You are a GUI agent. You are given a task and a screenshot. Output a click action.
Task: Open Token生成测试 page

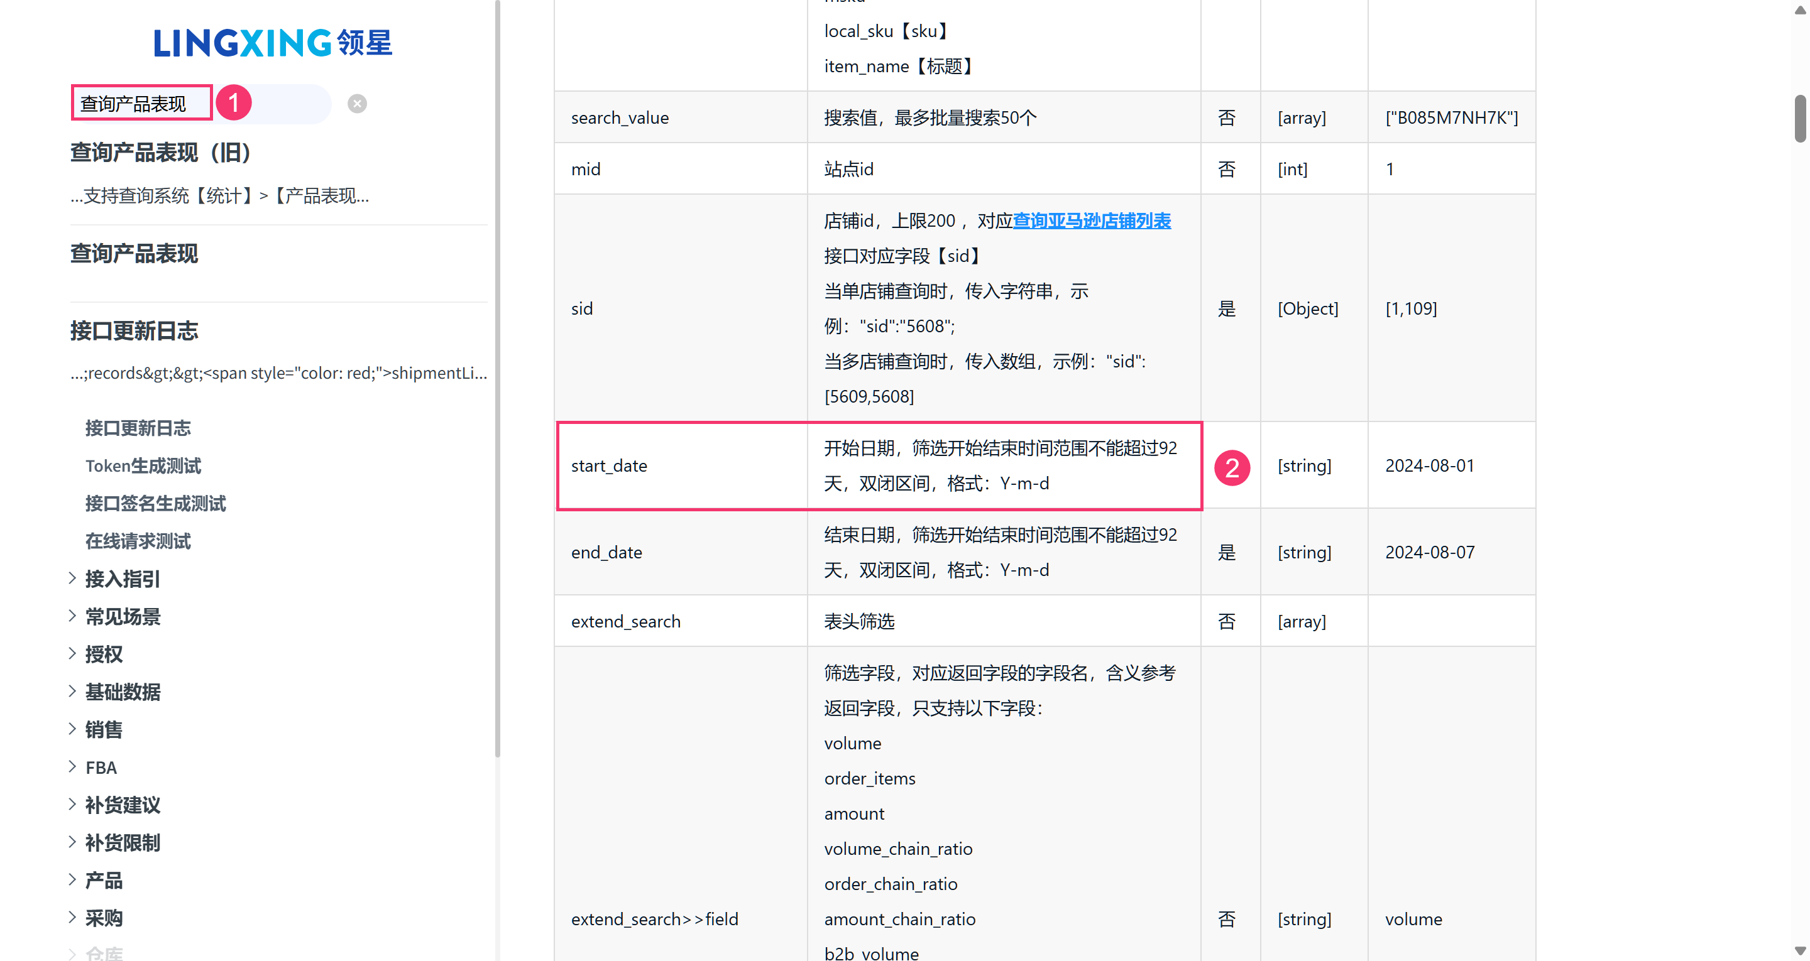click(143, 466)
